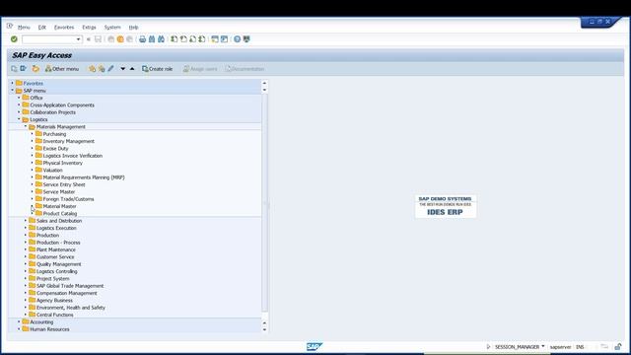Open the System menu

click(x=112, y=28)
